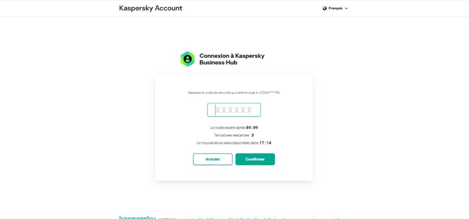Click the Kaspersky logo in the footer
This screenshot has width=469, height=219.
click(137, 217)
